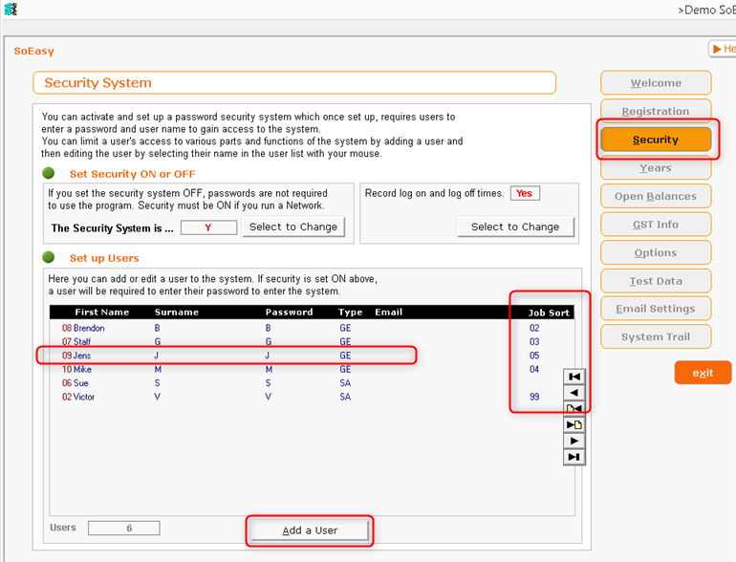Click the Help button at top right
Screen dimensions: 736x562
(723, 49)
